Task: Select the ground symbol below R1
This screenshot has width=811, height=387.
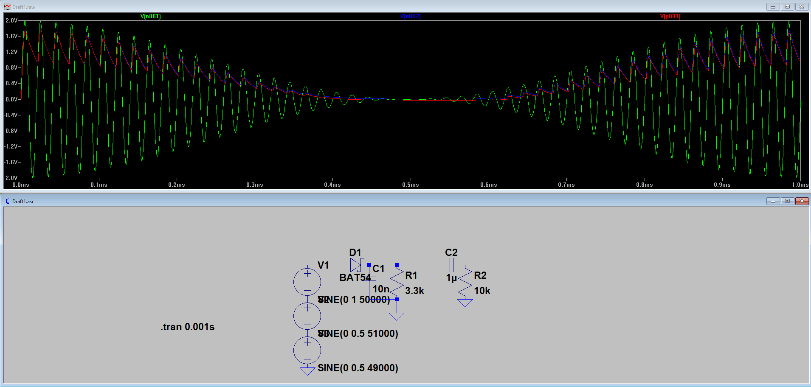Action: (397, 317)
